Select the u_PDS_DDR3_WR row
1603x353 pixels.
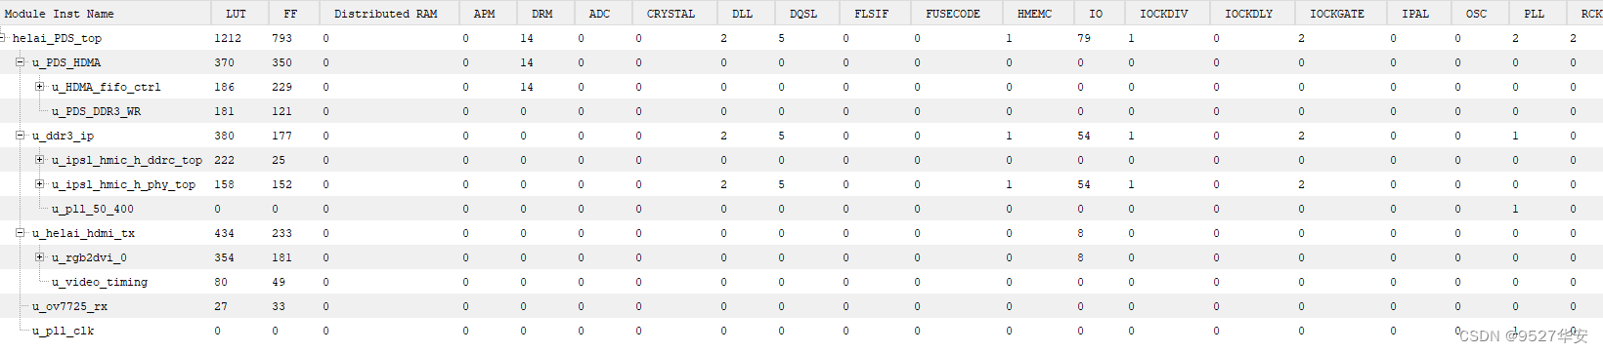(801, 111)
